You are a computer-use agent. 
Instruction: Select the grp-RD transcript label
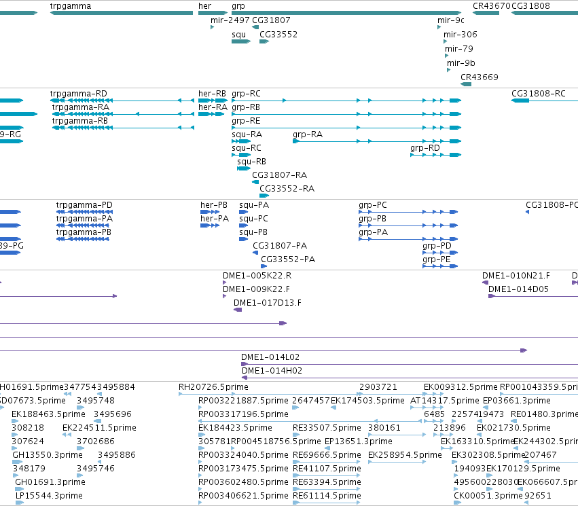[425, 148]
